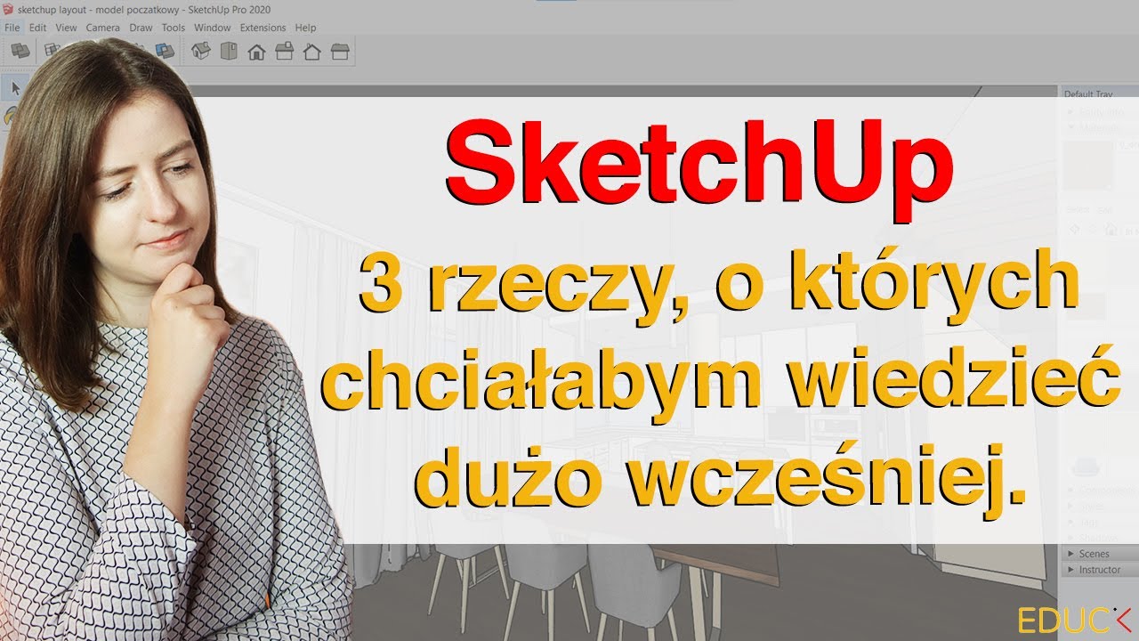1139x641 pixels.
Task: Click the Default Tray title
Action: point(1088,94)
